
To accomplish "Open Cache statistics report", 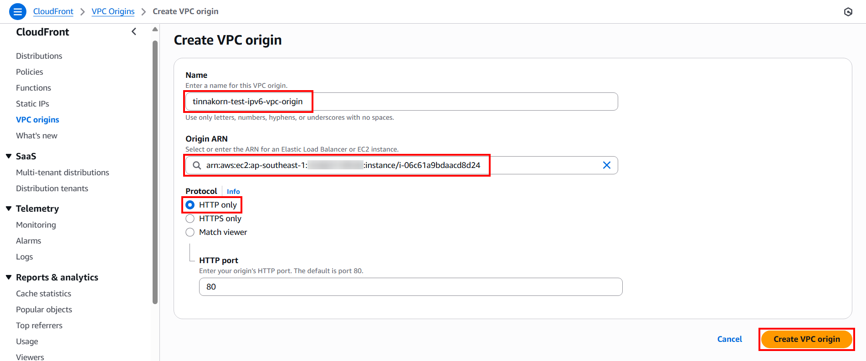I will click(x=44, y=294).
